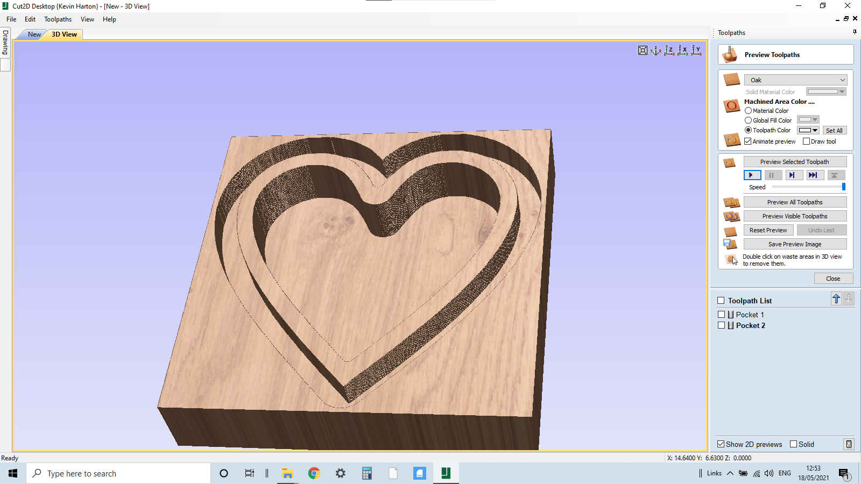Select the Global Fill Color option
Screen dimensions: 861x484
point(748,120)
